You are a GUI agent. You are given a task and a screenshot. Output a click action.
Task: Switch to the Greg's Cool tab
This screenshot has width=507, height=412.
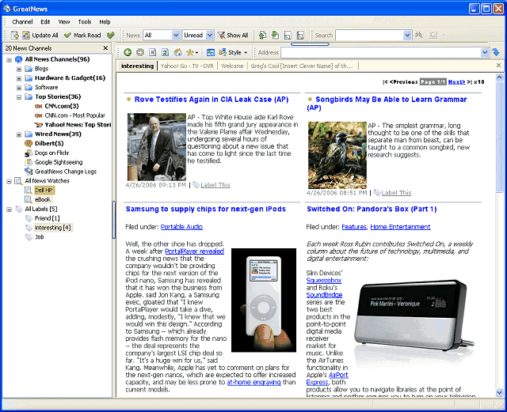tap(302, 66)
